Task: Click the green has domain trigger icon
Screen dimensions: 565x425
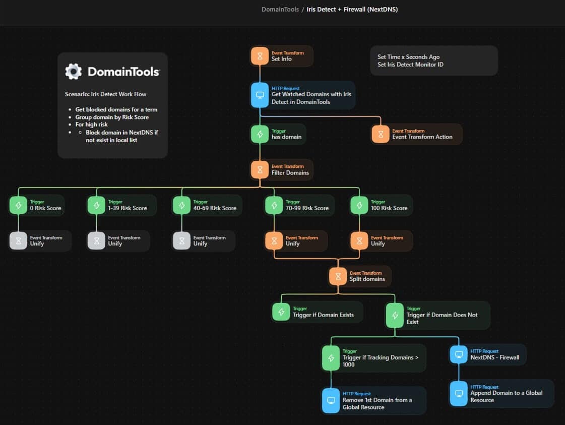Action: tap(260, 134)
